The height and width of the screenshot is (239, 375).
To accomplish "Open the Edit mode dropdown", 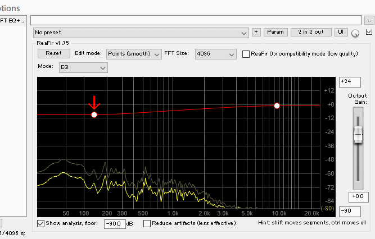I will click(134, 54).
